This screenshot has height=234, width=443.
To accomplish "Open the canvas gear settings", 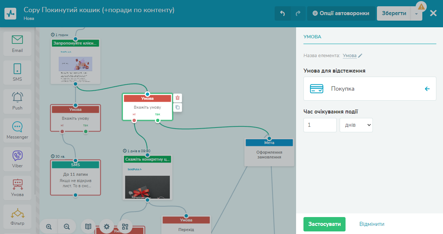I will coord(107,227).
